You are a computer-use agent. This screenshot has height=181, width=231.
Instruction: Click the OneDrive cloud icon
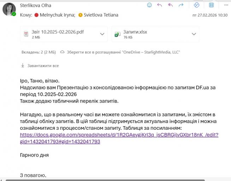[62, 52]
